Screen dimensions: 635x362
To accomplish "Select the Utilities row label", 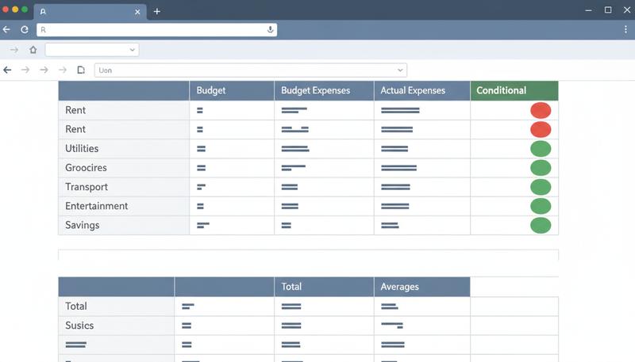I will 82,148.
